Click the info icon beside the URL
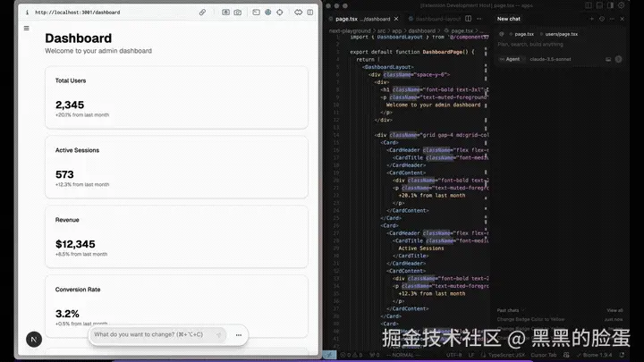 click(27, 13)
